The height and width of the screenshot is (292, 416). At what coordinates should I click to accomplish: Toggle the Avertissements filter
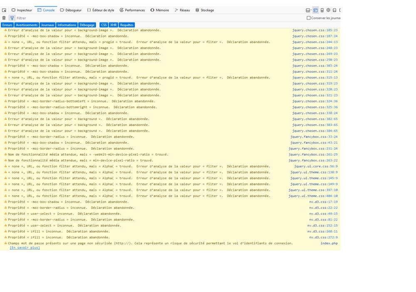(27, 25)
